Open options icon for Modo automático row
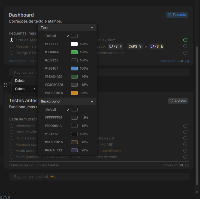This screenshot has width=200, height=199. click(x=185, y=151)
